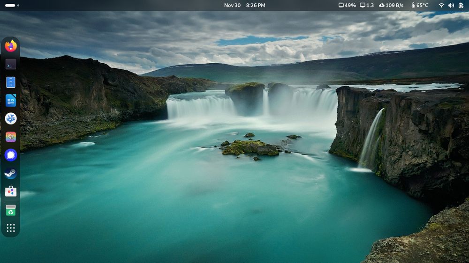469x263 pixels.
Task: Show all applications grid
Action: (11, 228)
